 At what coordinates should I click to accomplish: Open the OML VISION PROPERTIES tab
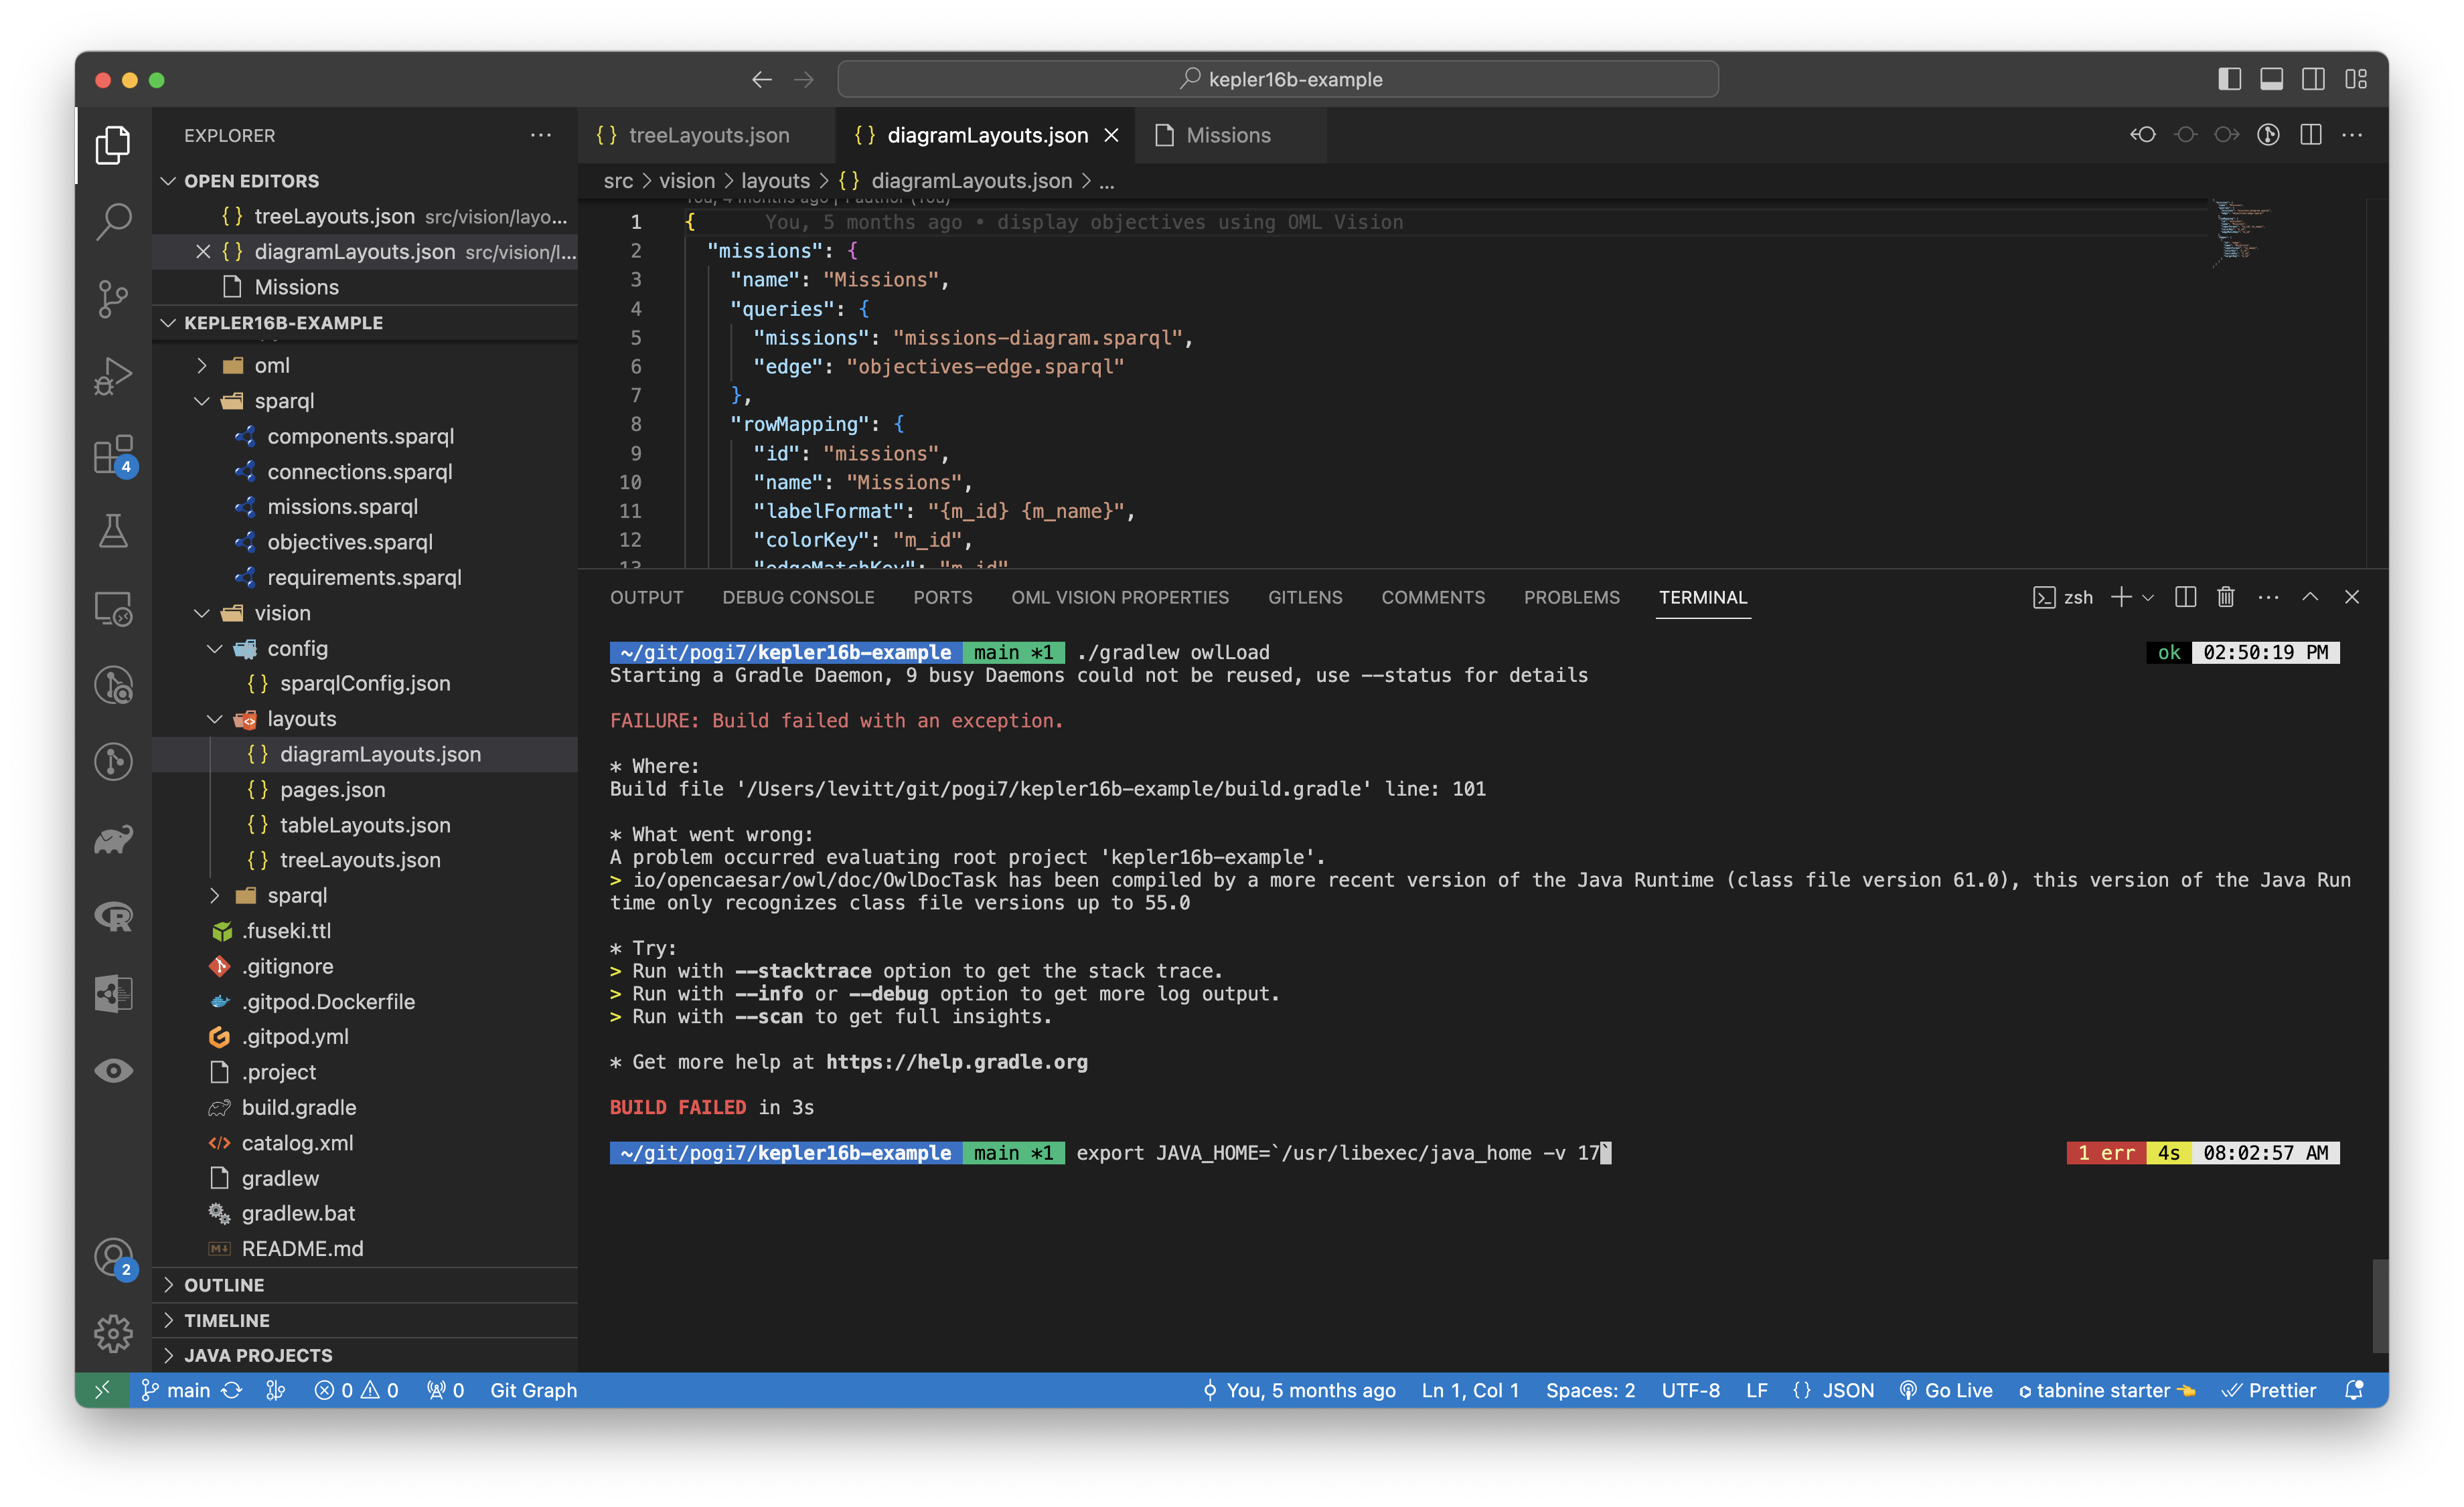point(1120,597)
